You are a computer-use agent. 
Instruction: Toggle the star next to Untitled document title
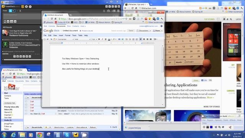point(61,31)
